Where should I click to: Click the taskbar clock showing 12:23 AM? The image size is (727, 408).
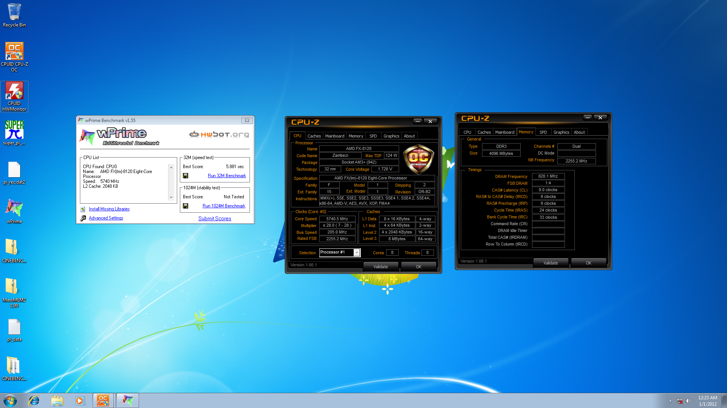[x=708, y=401]
